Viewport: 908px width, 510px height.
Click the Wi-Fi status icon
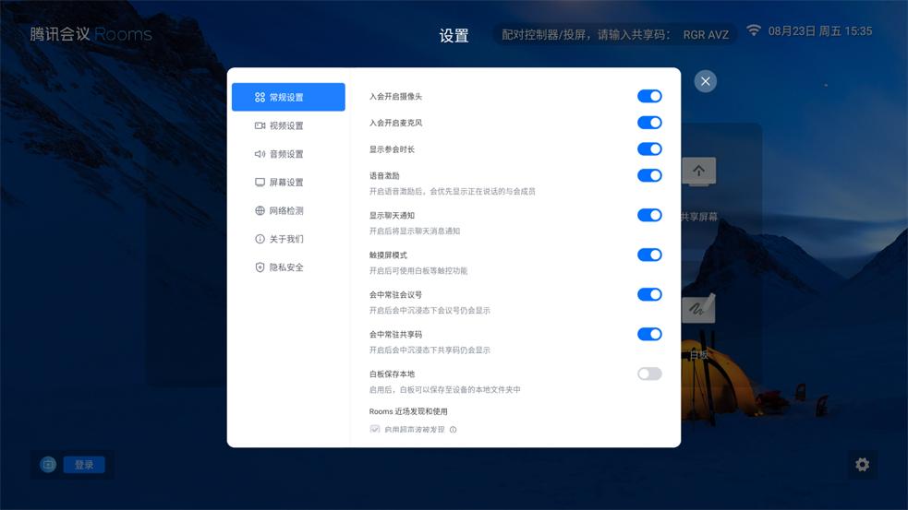tap(754, 31)
